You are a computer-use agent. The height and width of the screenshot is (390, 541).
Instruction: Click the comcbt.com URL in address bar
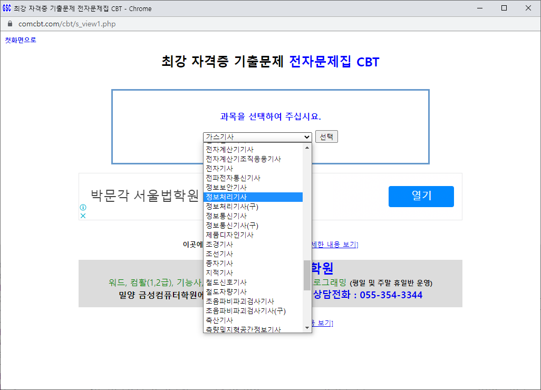67,24
